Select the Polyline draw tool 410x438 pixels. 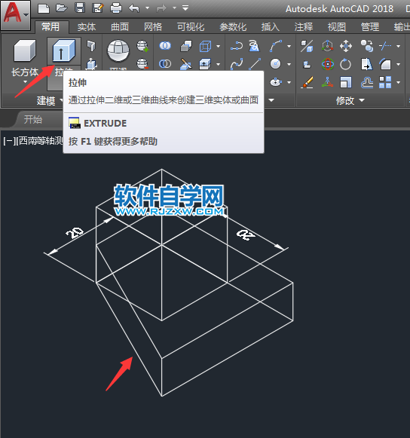coord(237,46)
